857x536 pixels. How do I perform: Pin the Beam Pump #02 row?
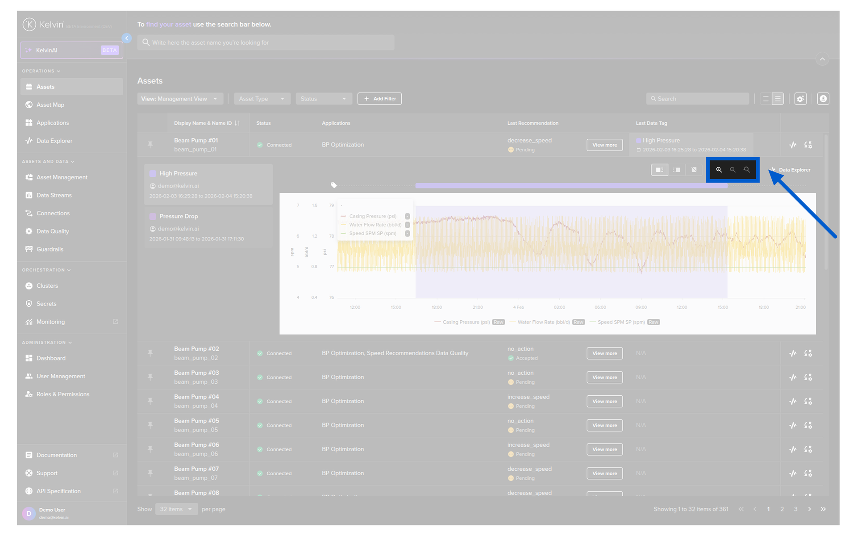[150, 353]
